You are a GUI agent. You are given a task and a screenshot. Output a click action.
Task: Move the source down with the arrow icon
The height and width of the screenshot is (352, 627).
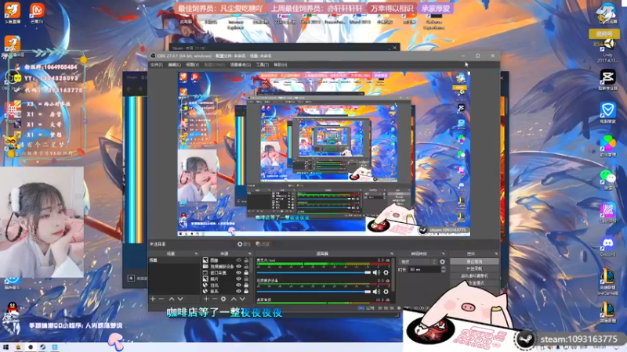[242, 299]
